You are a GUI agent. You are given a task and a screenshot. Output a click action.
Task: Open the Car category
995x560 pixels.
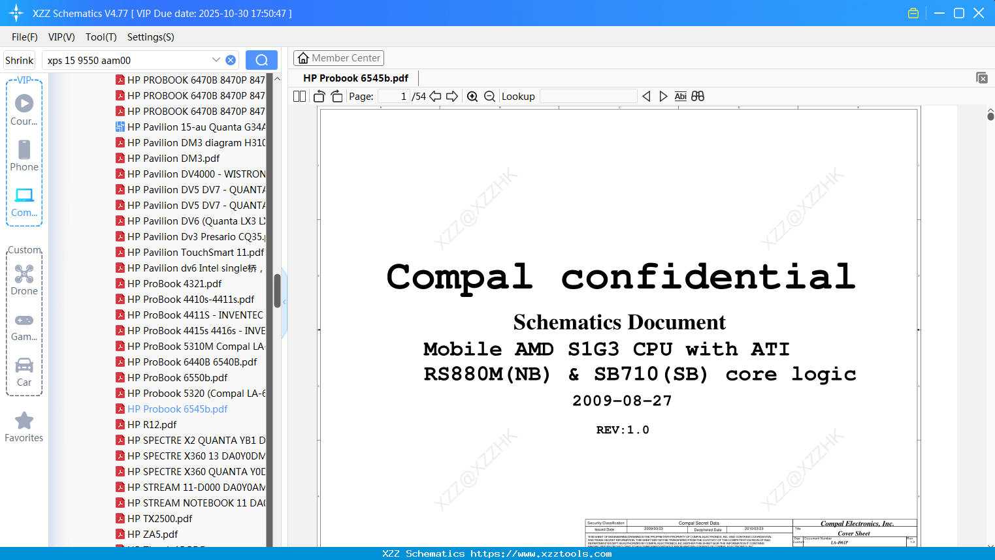point(24,372)
